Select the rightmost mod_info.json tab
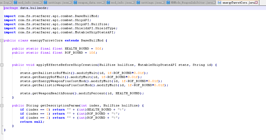266x140 pixels. click(x=121, y=3)
